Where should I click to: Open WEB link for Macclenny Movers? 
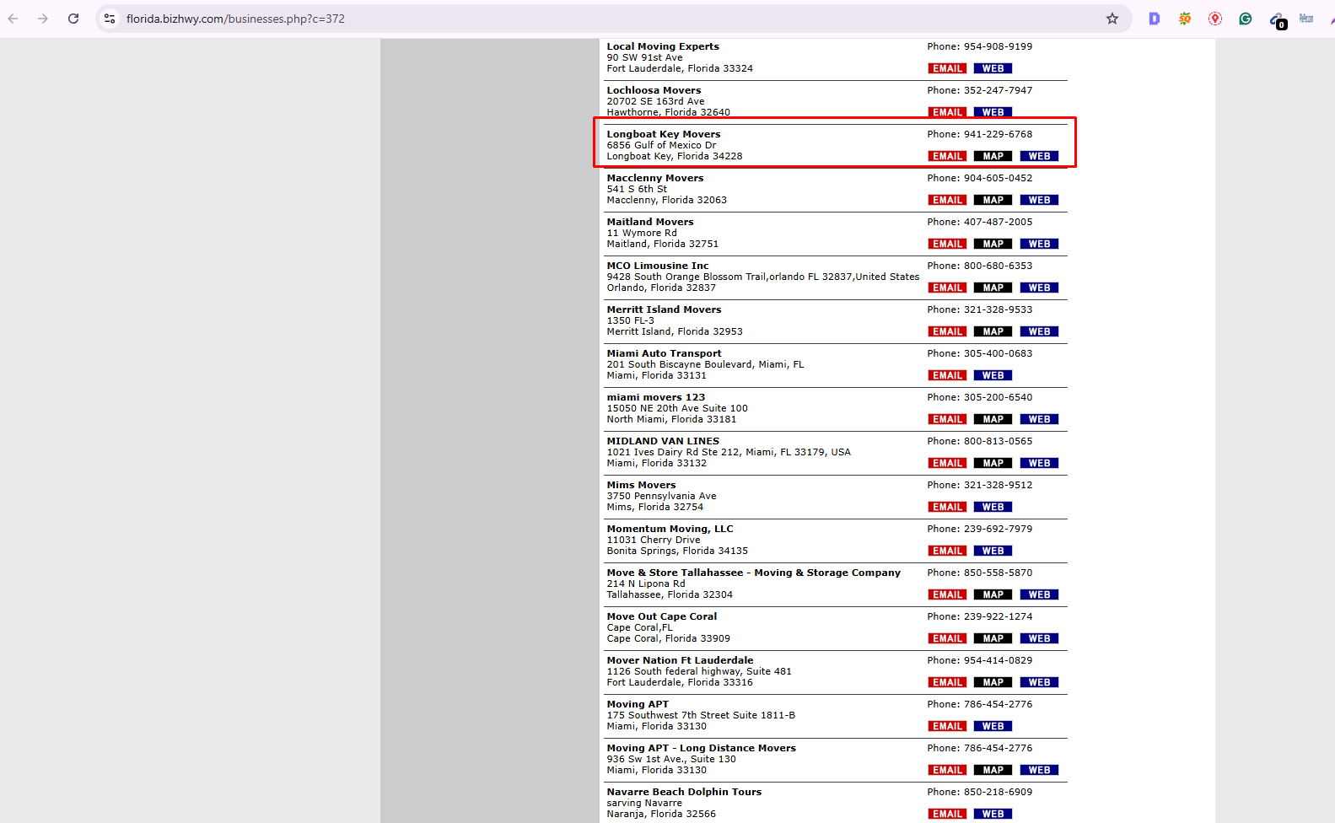[1039, 201]
